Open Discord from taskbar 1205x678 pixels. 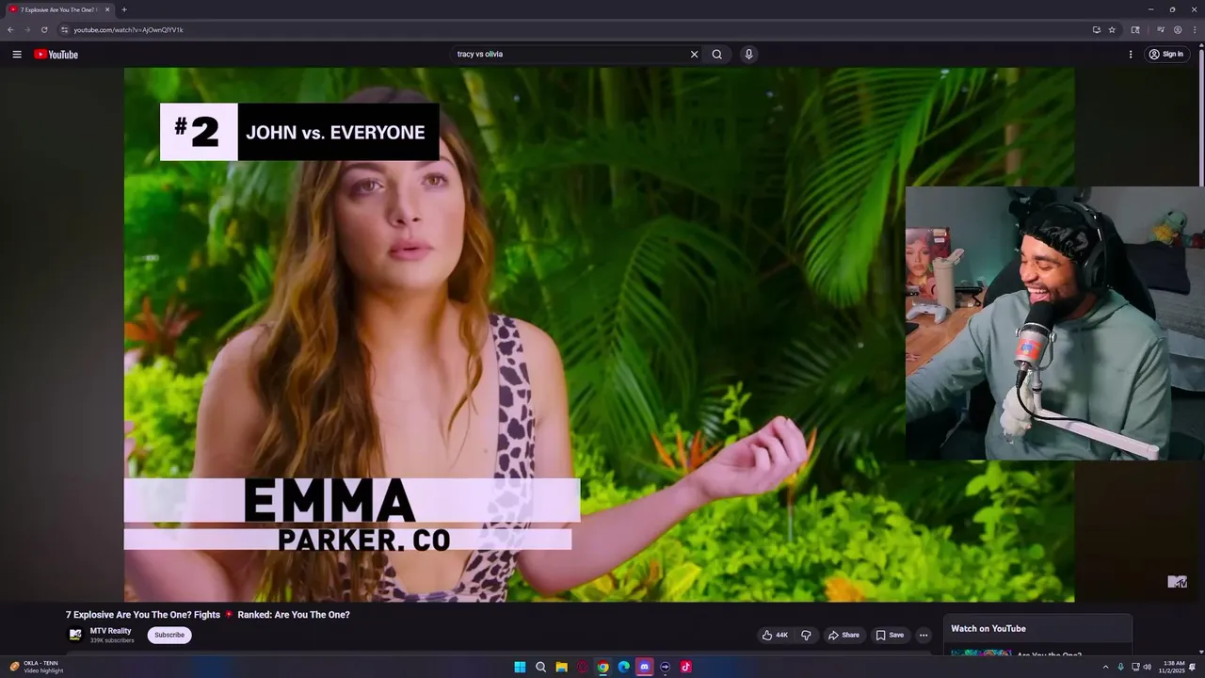click(x=644, y=667)
